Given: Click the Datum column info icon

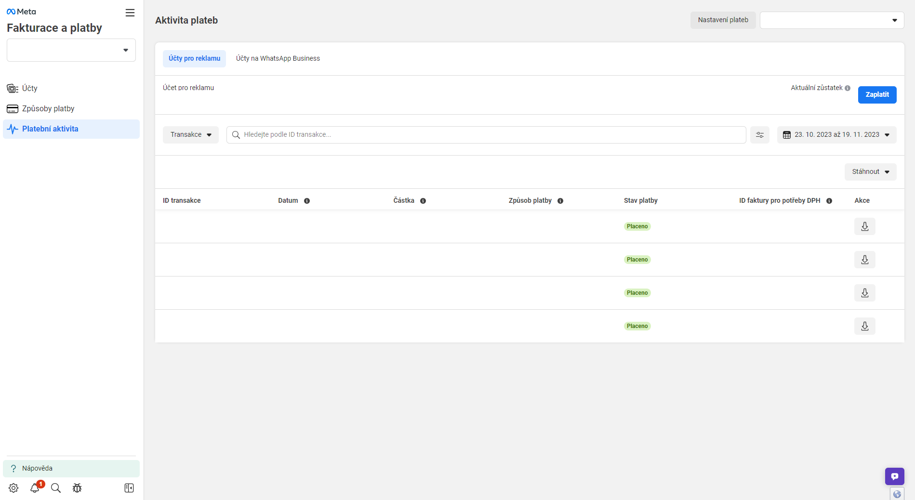Looking at the screenshot, I should click(307, 201).
